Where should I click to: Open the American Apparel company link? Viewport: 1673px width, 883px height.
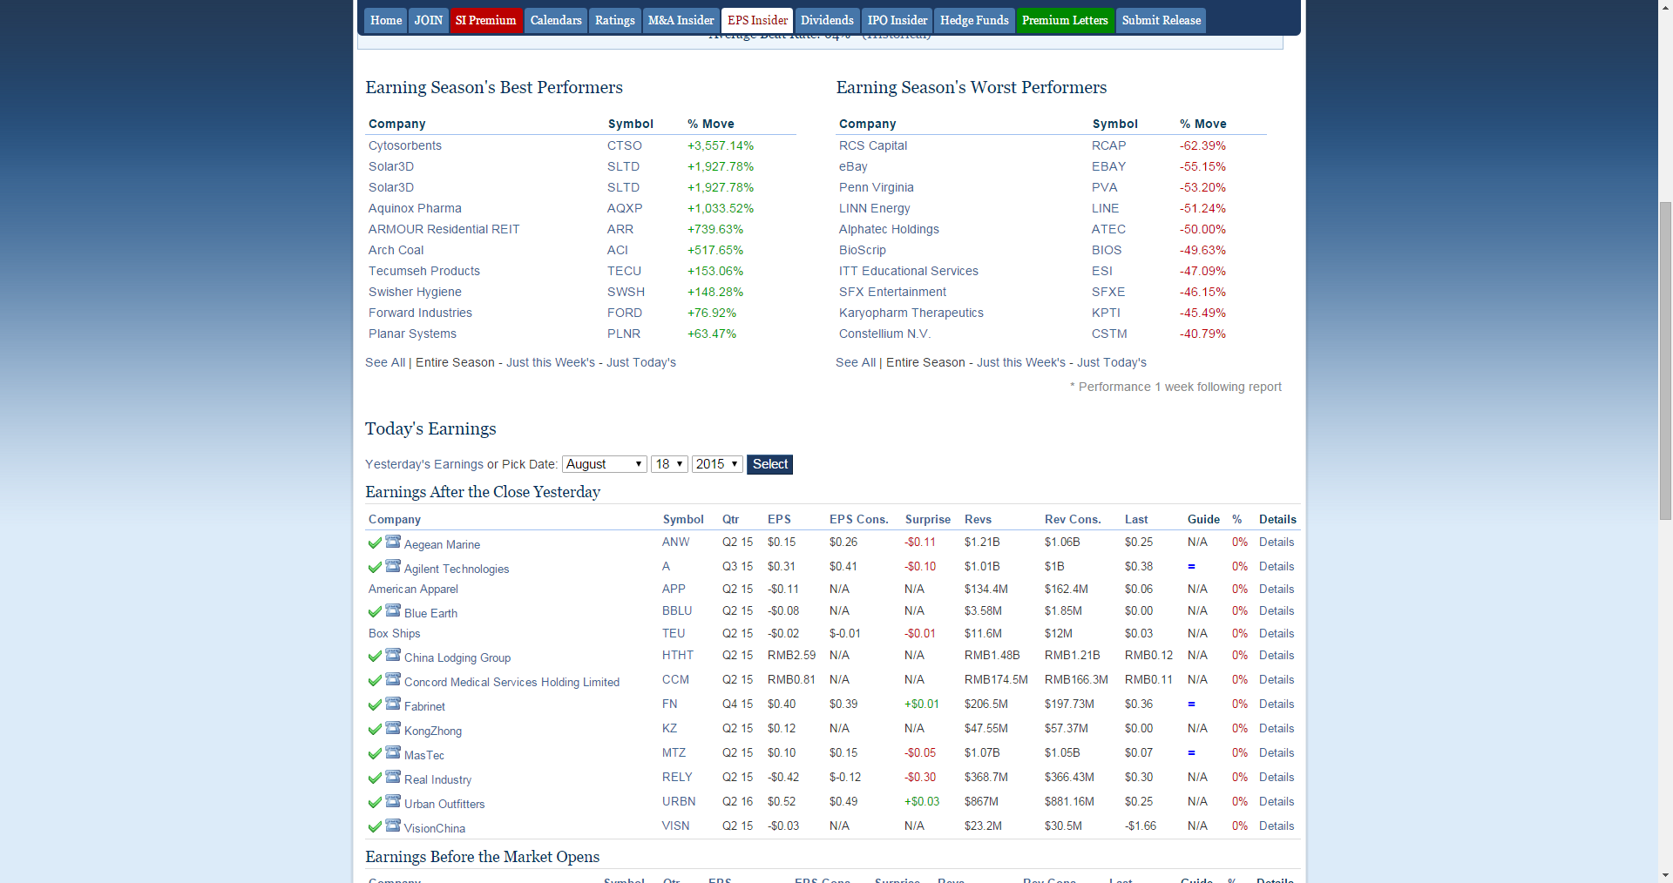[413, 589]
